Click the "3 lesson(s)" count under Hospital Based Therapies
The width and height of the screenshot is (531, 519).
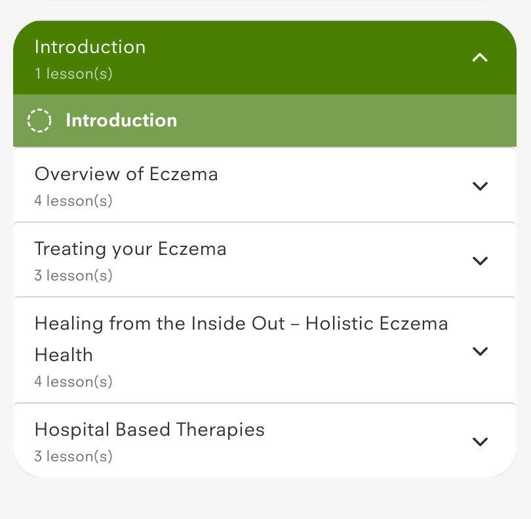[73, 457]
